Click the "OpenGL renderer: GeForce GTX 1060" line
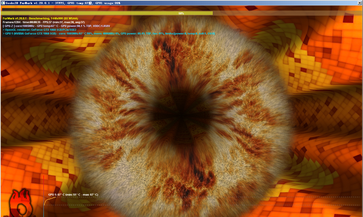Image resolution: width=363 pixels, height=217 pixels. pyautogui.click(x=39, y=30)
